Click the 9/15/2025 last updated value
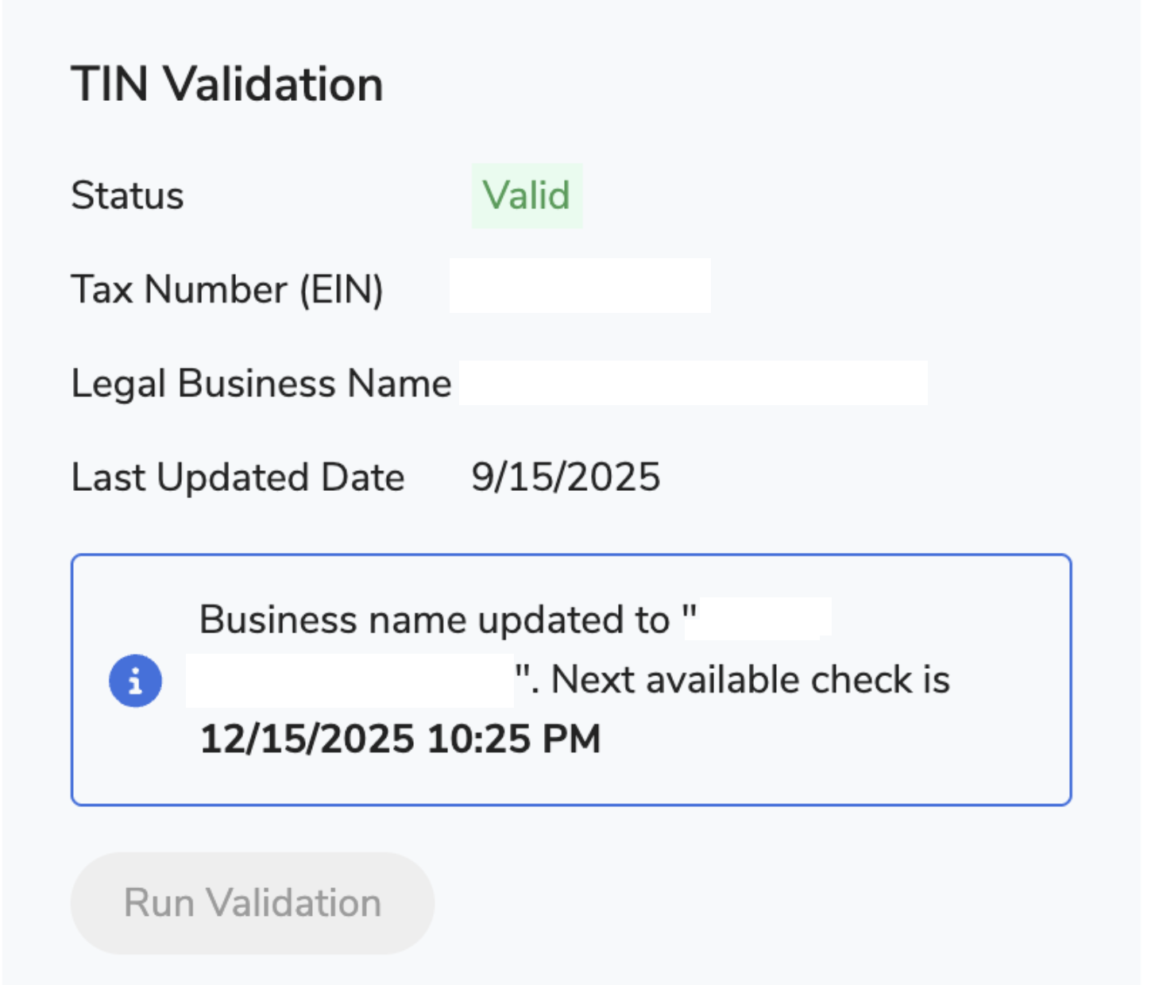 [566, 477]
